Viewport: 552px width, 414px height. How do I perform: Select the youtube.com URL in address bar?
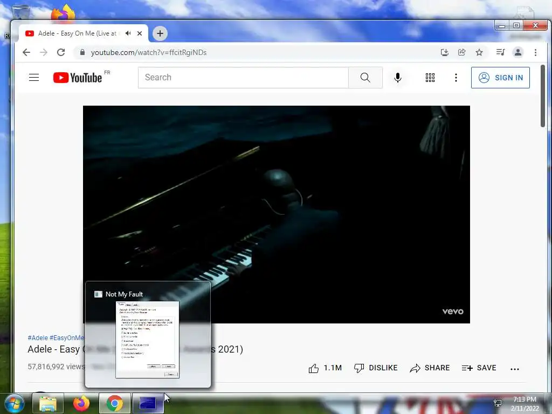[x=149, y=52]
